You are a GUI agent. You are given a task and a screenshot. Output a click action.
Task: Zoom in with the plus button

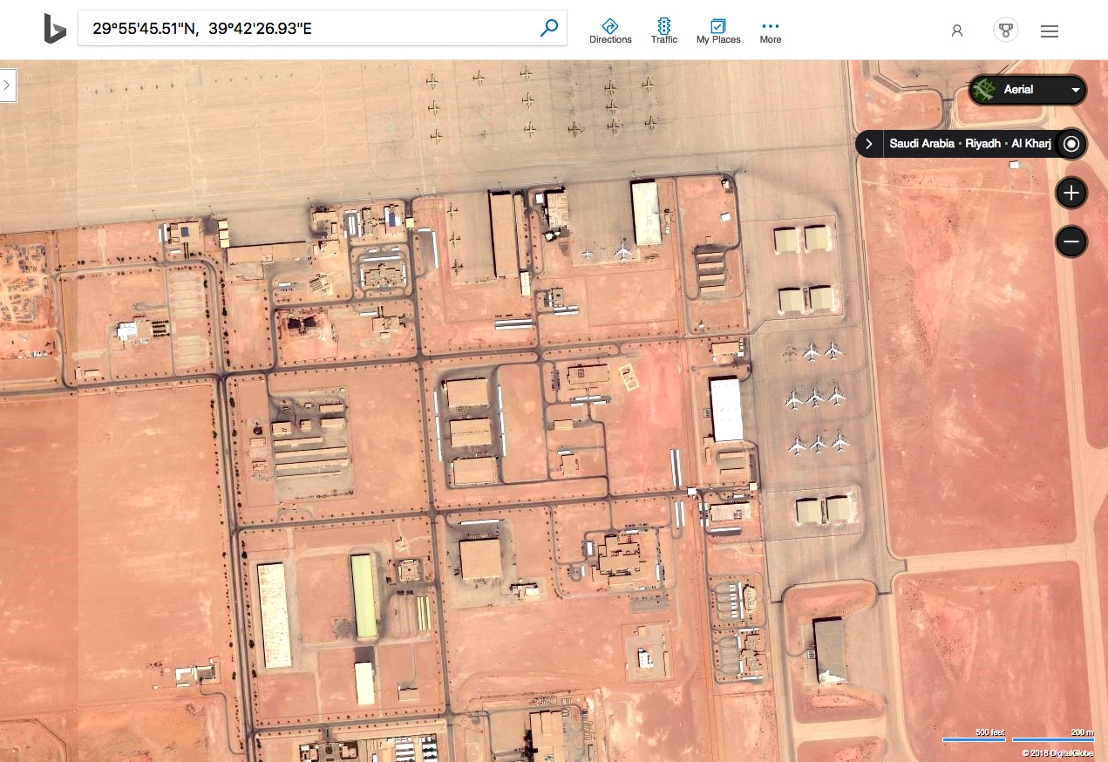tap(1071, 193)
